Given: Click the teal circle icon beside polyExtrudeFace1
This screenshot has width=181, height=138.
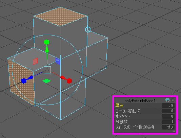Looking at the screenshot, I should point(167,100).
